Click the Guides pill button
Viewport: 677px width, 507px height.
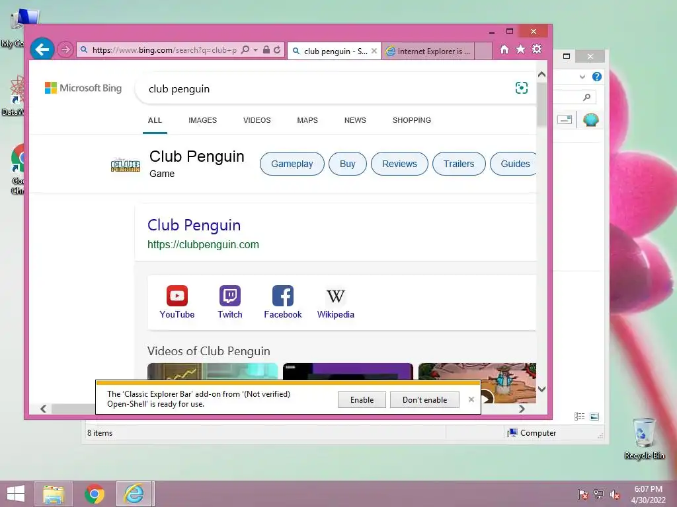pyautogui.click(x=514, y=164)
